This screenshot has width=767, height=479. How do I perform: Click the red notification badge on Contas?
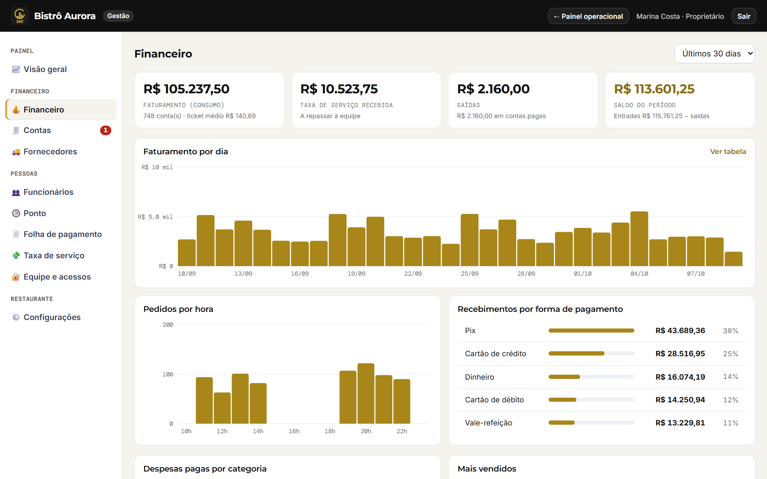pyautogui.click(x=105, y=130)
